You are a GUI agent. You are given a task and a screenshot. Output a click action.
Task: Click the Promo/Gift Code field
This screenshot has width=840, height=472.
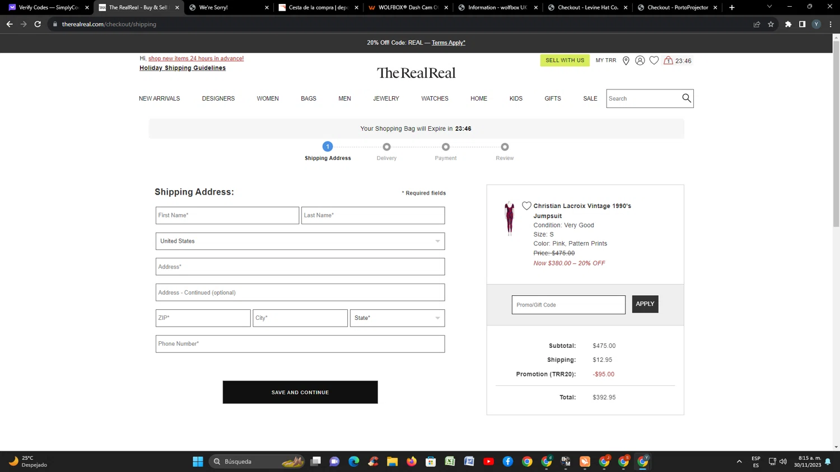[x=568, y=305]
